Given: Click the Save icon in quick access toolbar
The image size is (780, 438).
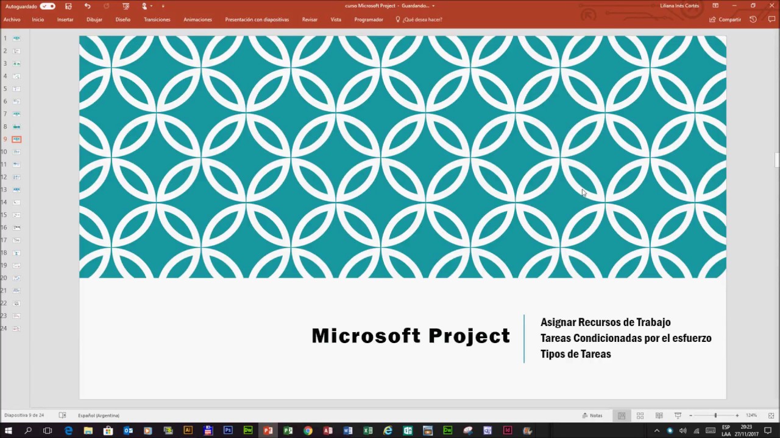Looking at the screenshot, I should click(68, 6).
